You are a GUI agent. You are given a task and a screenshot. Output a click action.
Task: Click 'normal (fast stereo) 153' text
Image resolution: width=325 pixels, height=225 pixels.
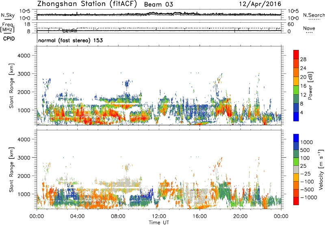coord(70,40)
